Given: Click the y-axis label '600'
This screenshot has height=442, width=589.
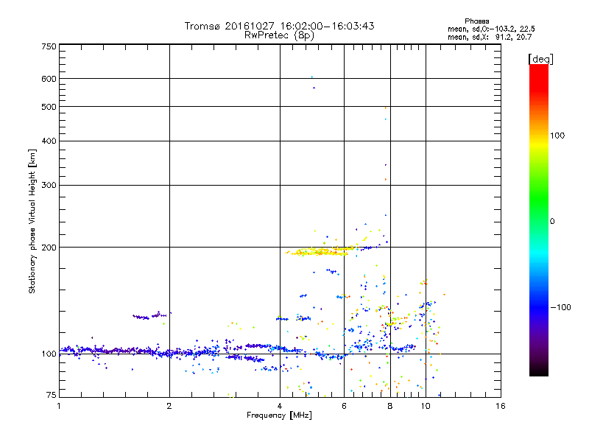Looking at the screenshot, I should pos(49,79).
